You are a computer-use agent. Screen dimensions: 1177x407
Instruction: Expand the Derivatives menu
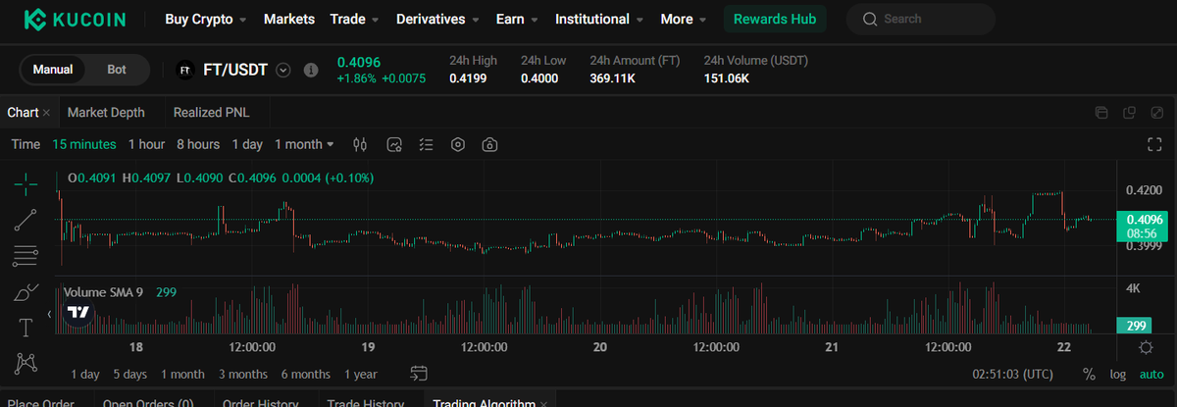coord(438,19)
